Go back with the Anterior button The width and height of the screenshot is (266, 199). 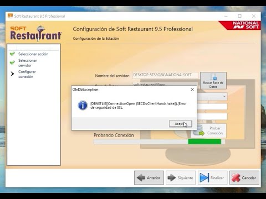coord(149,177)
